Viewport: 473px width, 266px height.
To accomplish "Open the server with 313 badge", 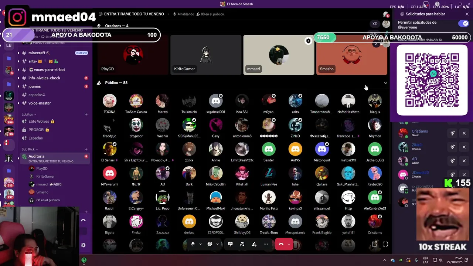I will click(9, 183).
